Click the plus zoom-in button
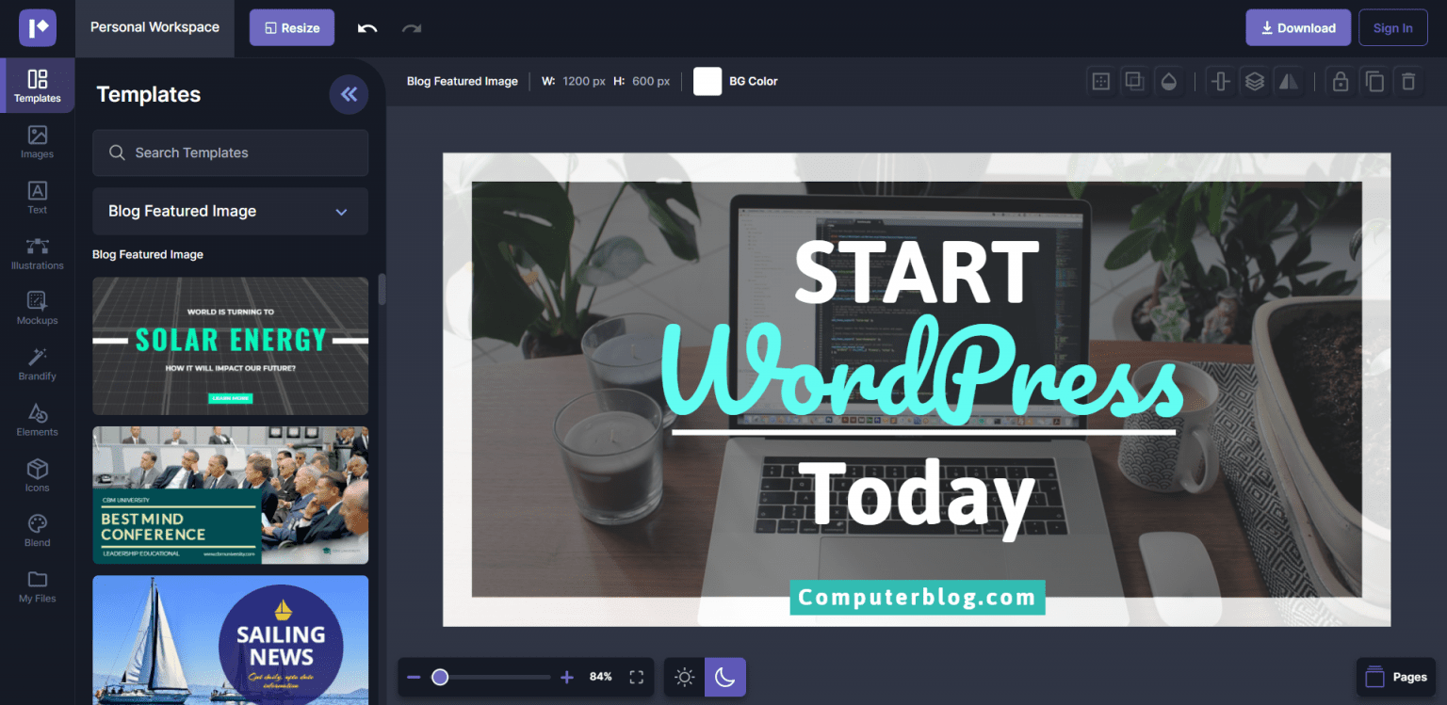This screenshot has width=1447, height=705. point(567,677)
